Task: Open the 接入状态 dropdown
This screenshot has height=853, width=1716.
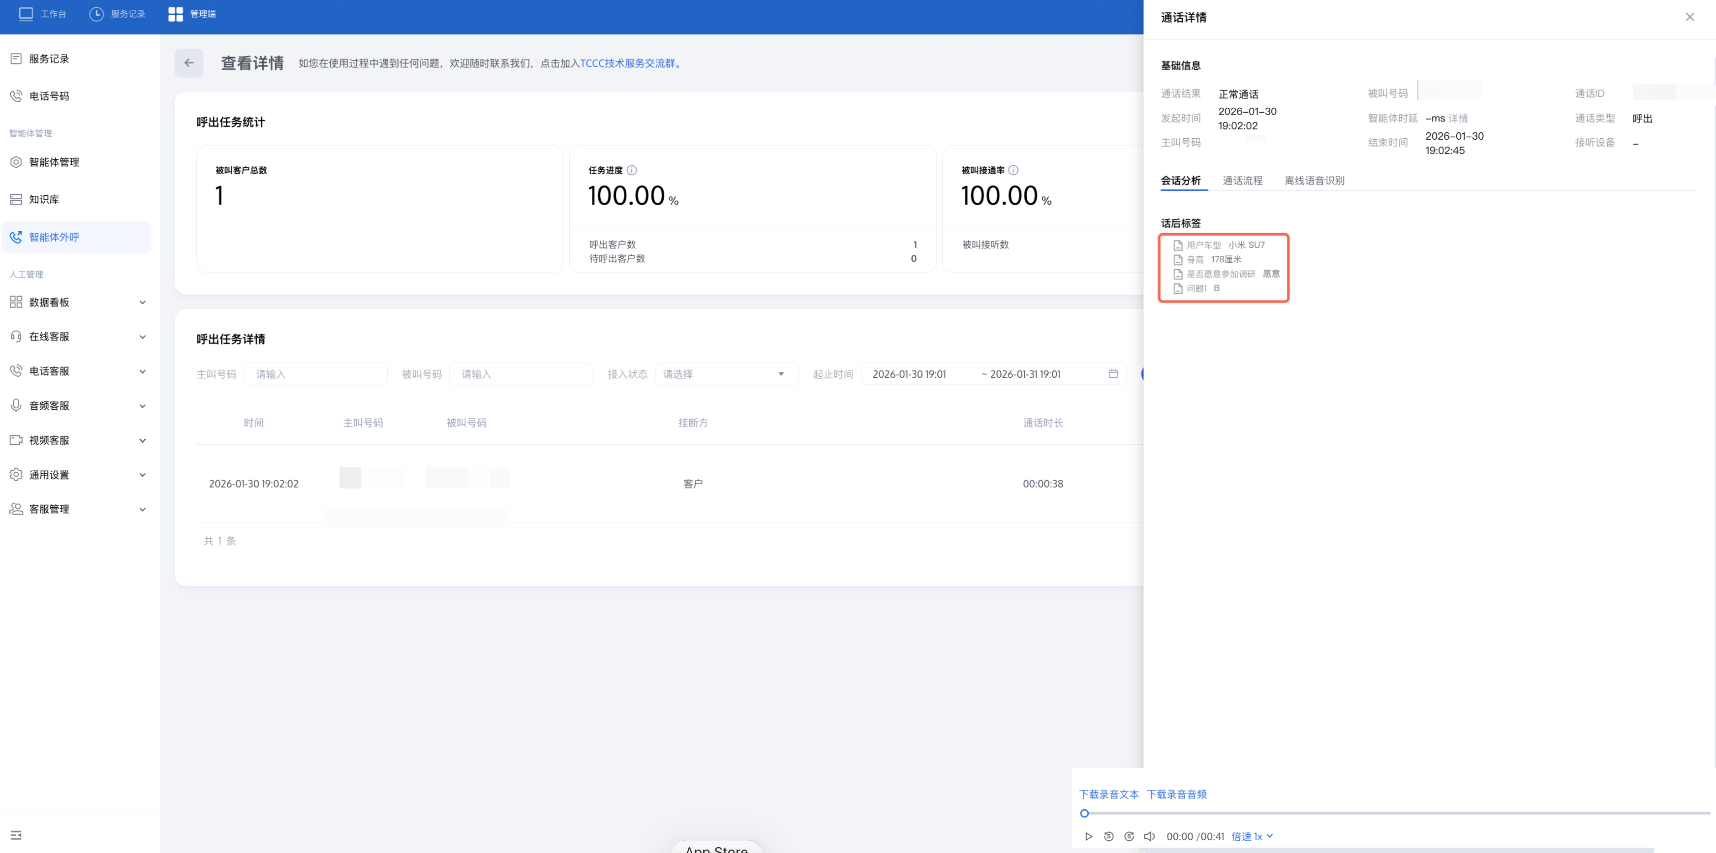Action: pos(726,374)
